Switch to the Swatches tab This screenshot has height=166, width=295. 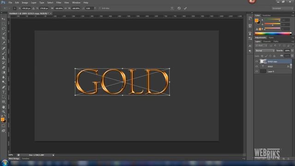coord(266,15)
